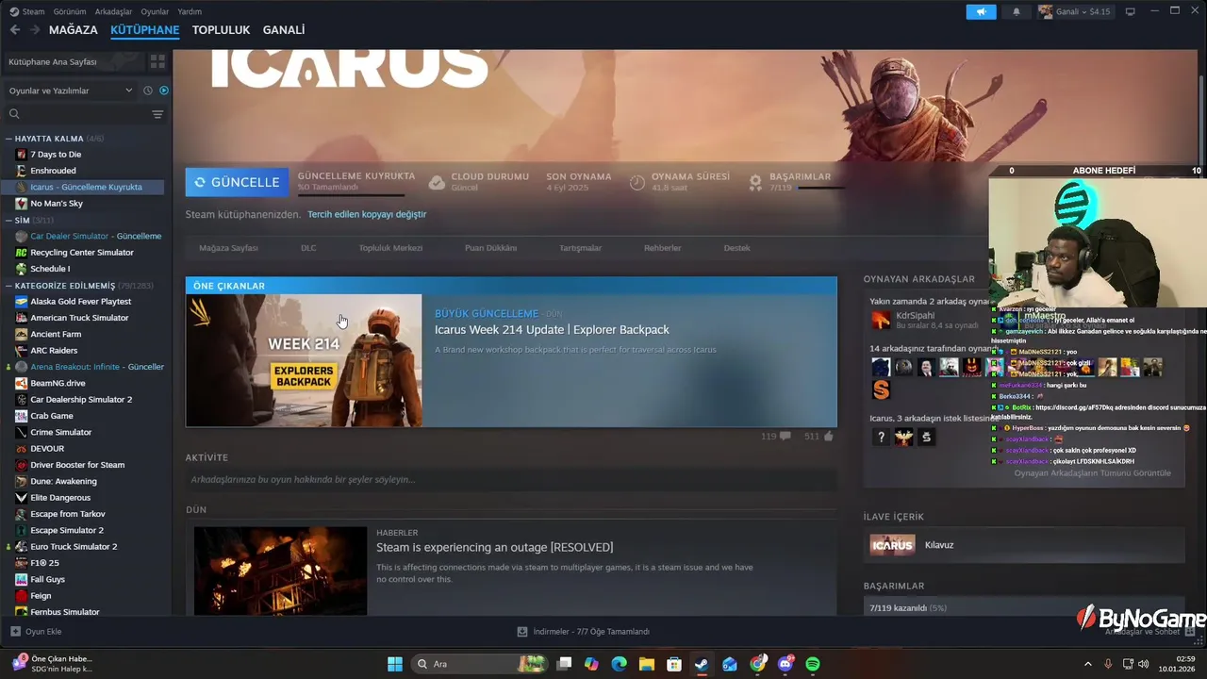This screenshot has width=1207, height=679.
Task: Click the Fall Guys game icon
Action: pyautogui.click(x=21, y=579)
